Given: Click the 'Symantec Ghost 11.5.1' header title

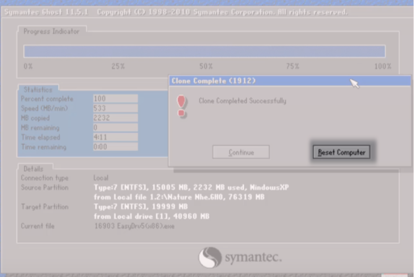Looking at the screenshot, I should 46,12.
